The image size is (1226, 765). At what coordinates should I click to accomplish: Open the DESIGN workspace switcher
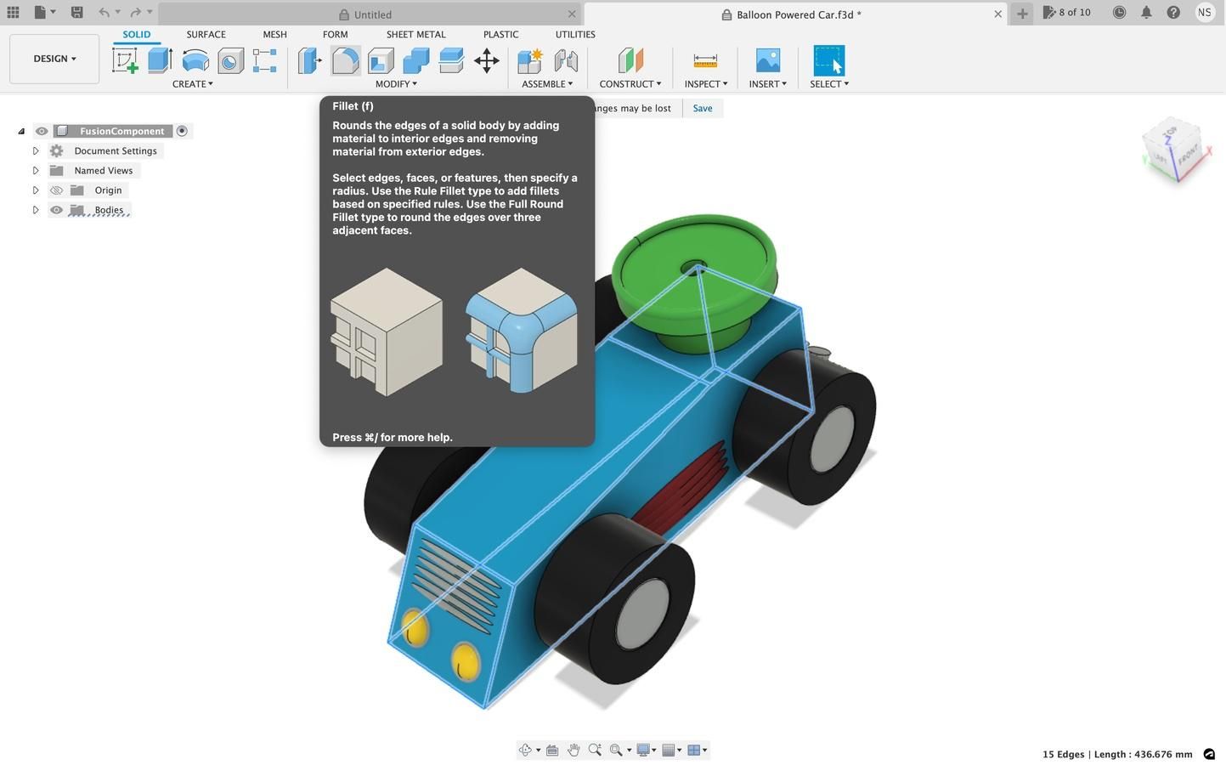coord(53,58)
